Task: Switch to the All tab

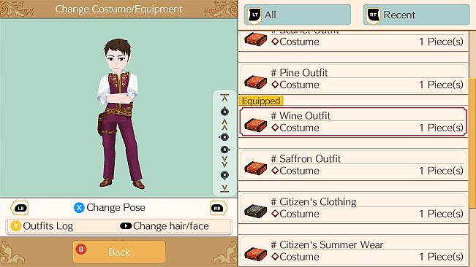Action: coord(298,15)
